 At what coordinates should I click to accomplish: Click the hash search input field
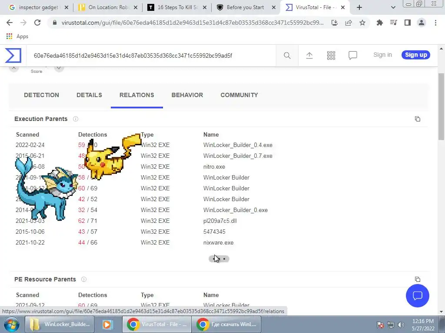(x=152, y=55)
